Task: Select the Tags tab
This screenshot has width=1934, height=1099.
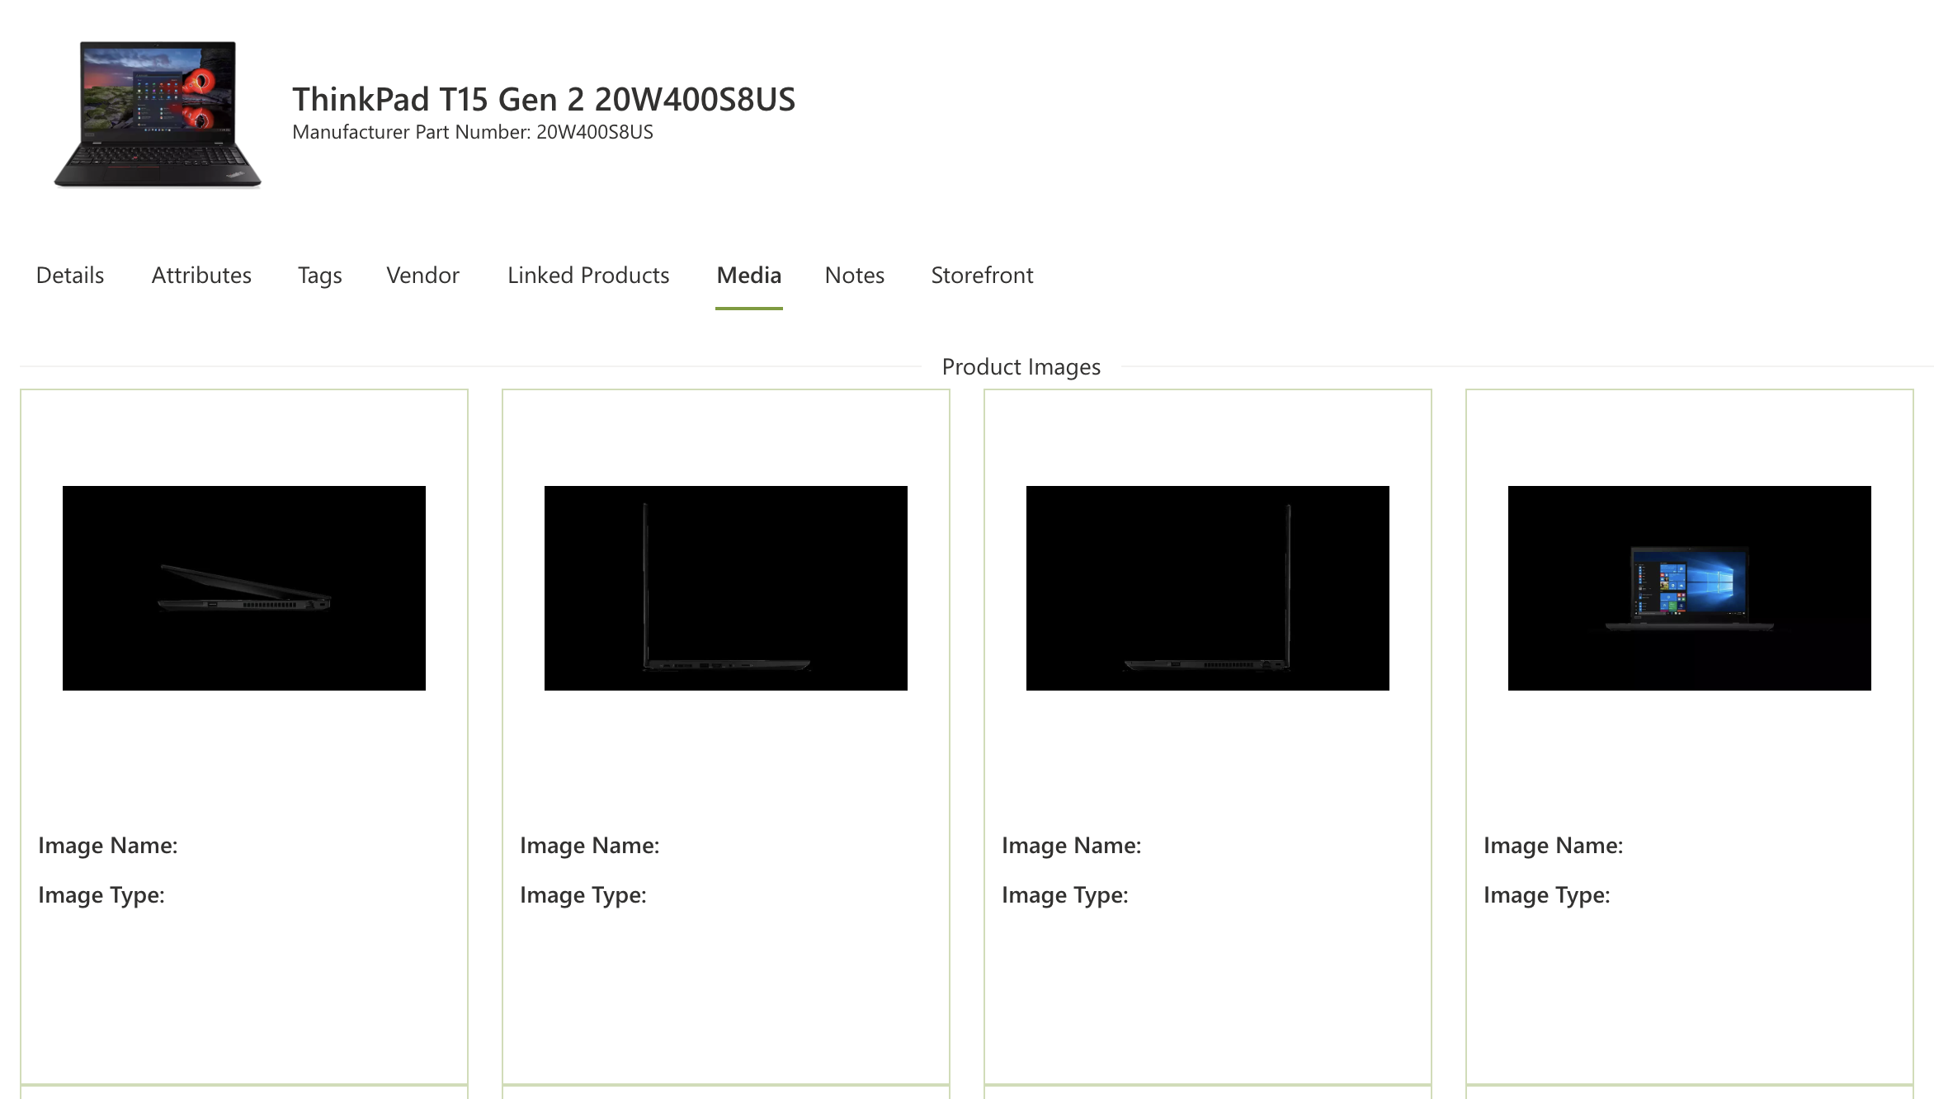Action: tap(320, 276)
